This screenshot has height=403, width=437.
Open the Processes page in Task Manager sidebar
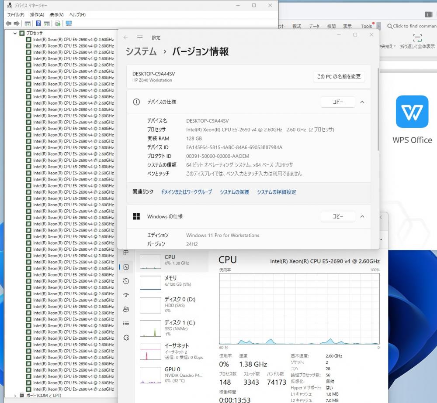point(126,253)
